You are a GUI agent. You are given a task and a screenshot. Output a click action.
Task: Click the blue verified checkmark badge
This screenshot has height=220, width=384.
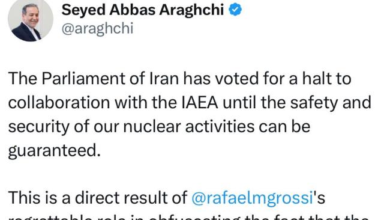click(235, 10)
